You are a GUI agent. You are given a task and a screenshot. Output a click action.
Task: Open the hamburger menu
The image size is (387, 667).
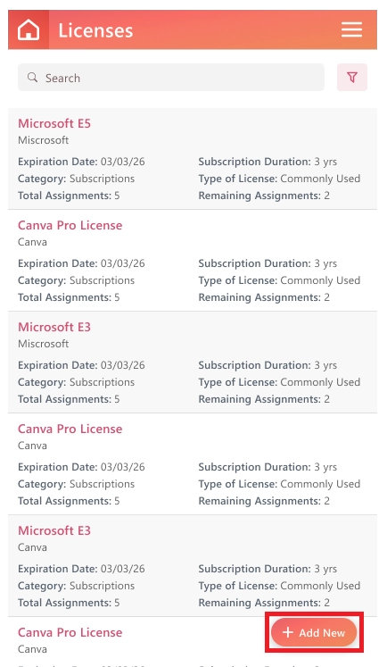point(351,29)
